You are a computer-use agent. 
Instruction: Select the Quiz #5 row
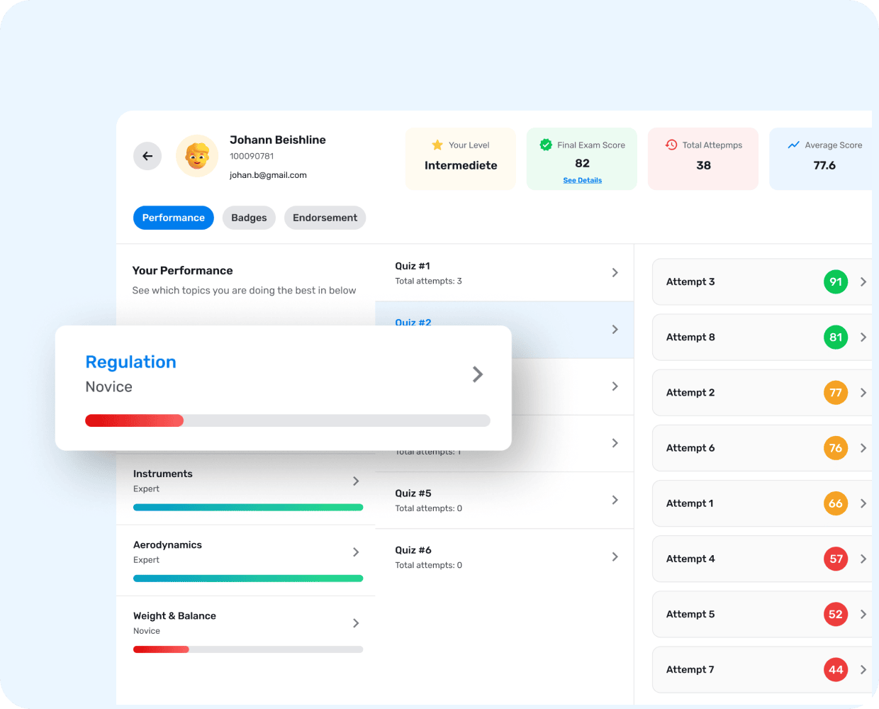[503, 500]
